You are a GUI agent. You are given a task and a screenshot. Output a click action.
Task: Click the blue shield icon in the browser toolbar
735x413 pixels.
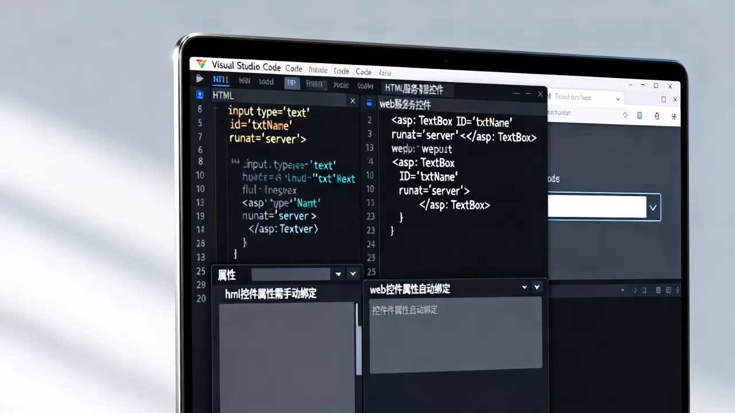640,115
